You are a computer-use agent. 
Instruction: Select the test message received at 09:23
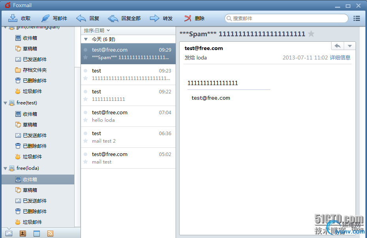pyautogui.click(x=128, y=74)
